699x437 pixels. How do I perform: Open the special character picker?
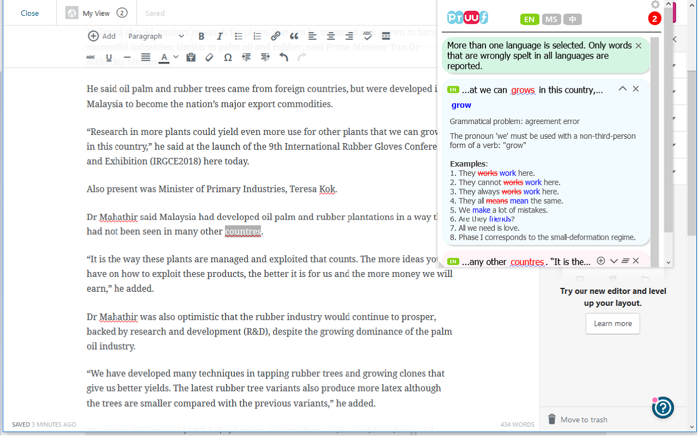coord(228,57)
